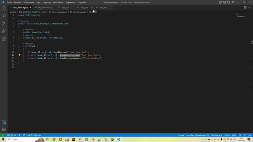Open Chrome from the taskbar
The height and width of the screenshot is (142, 253).
[54, 139]
